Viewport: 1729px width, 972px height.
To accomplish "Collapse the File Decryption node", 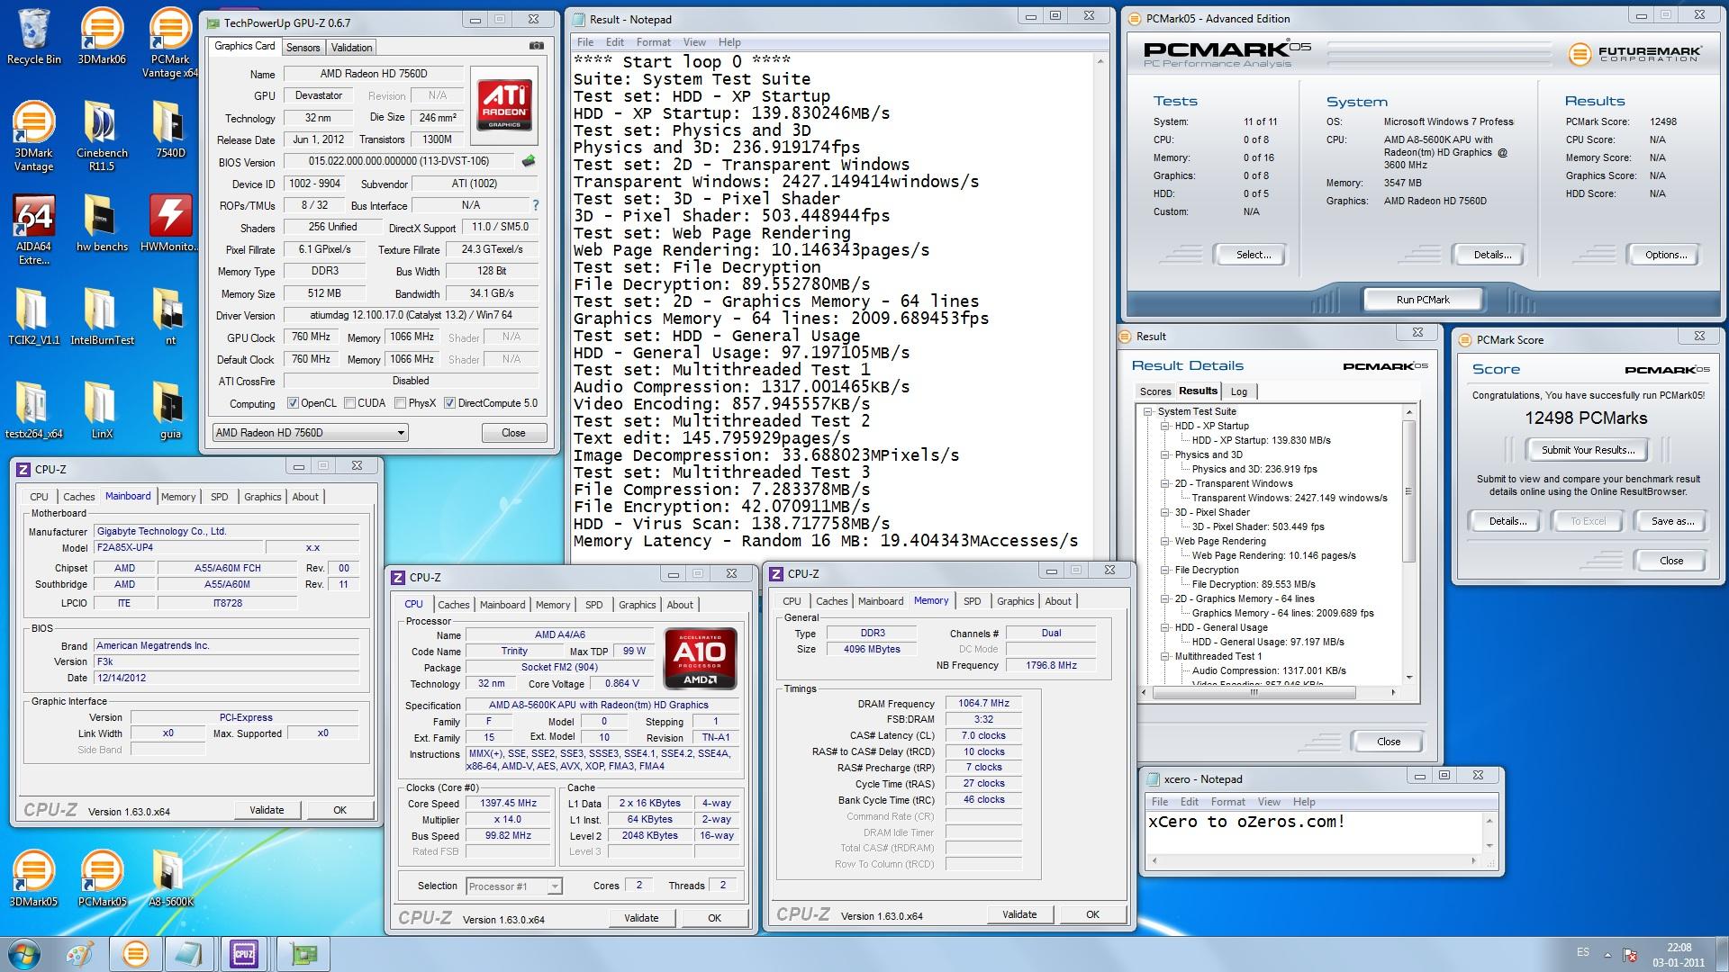I will tap(1164, 571).
